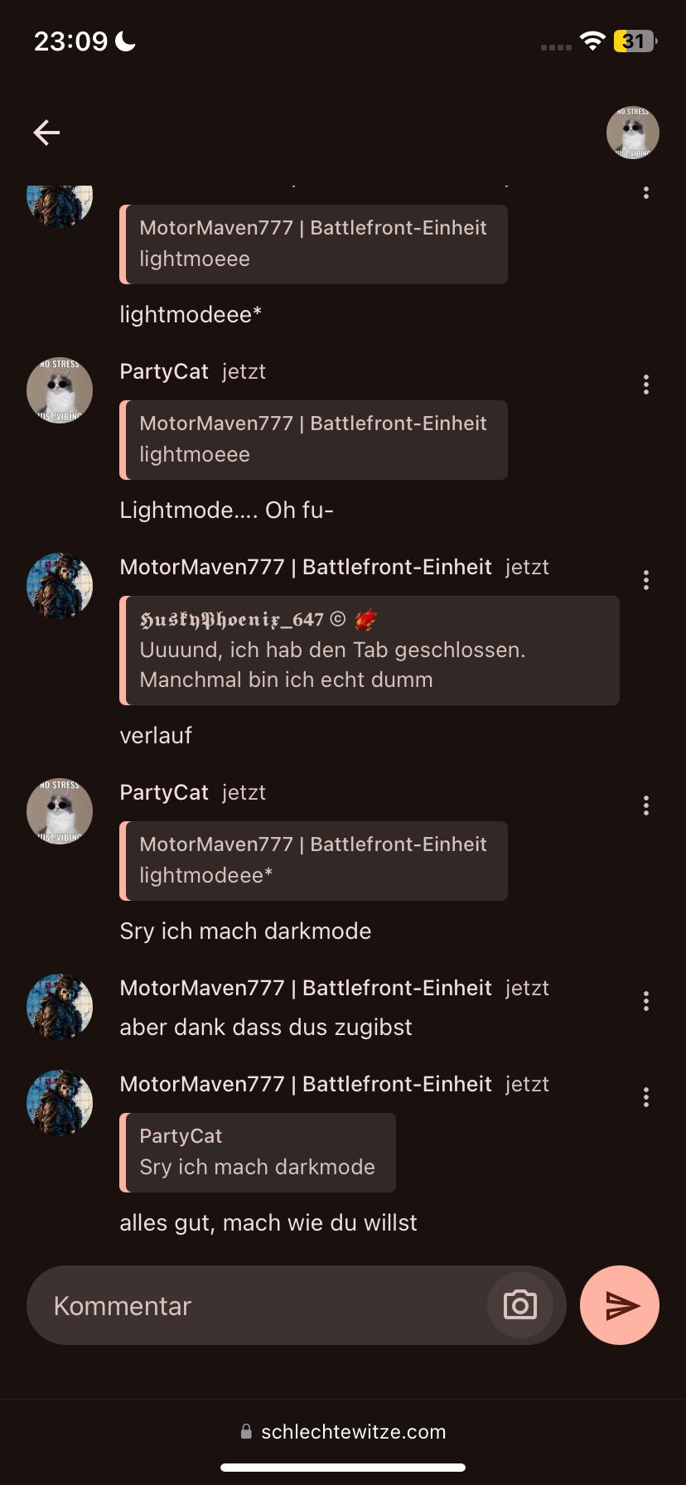686x1485 pixels.
Task: Open options menu for 'verlauf' comment
Action: click(646, 580)
